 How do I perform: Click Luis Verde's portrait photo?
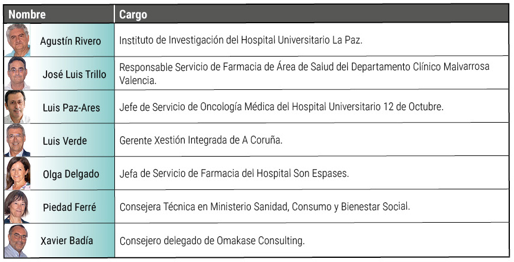click(17, 140)
